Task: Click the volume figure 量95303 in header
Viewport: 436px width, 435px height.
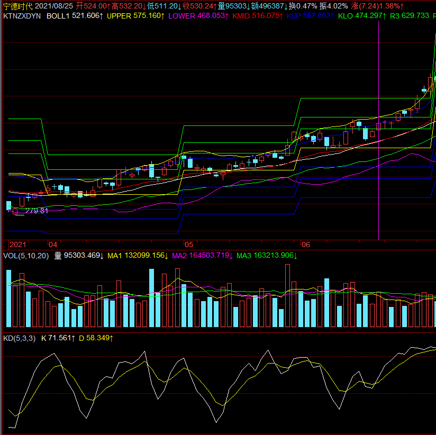Action: click(x=234, y=6)
